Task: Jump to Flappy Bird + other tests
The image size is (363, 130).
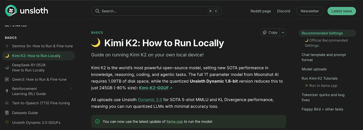Action: pos(322,109)
